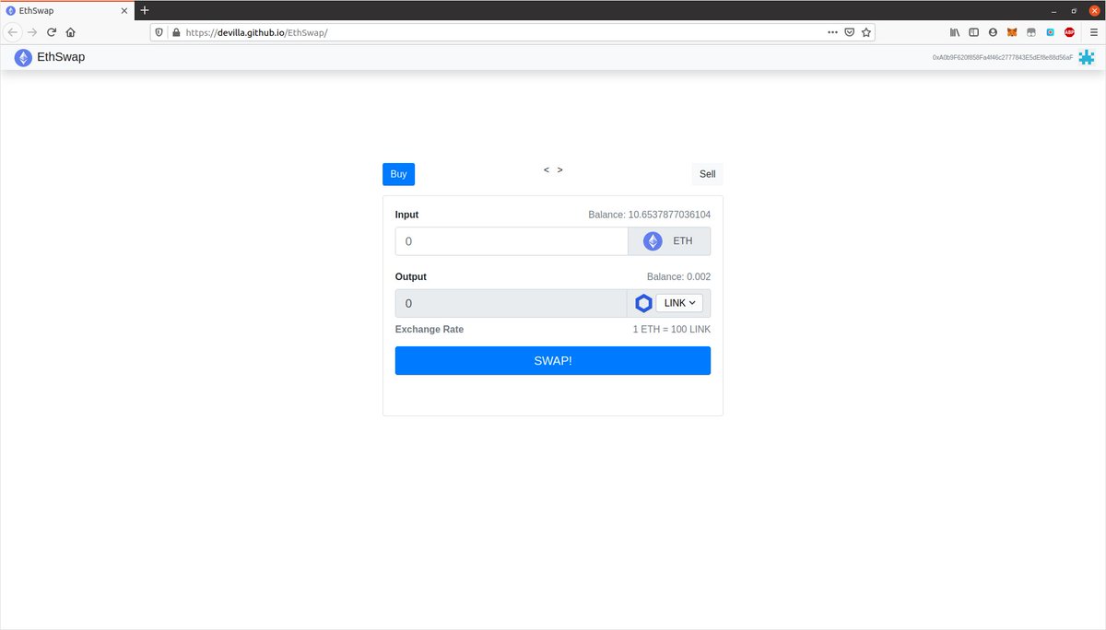1106x630 pixels.
Task: Click the account identicon avatar
Action: point(1088,57)
